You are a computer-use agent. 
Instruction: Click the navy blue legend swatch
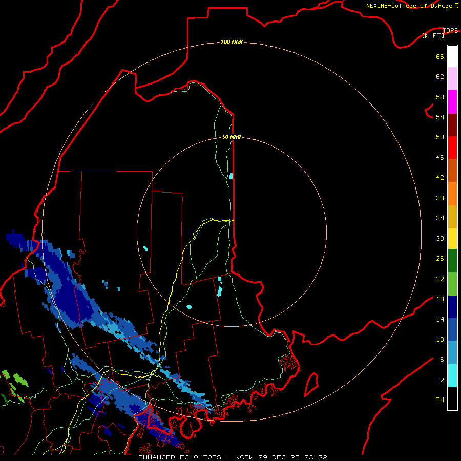452,307
